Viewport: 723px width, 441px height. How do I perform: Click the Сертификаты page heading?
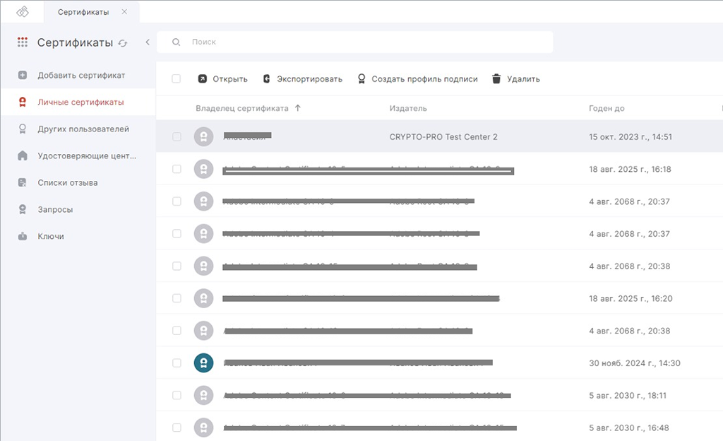75,42
